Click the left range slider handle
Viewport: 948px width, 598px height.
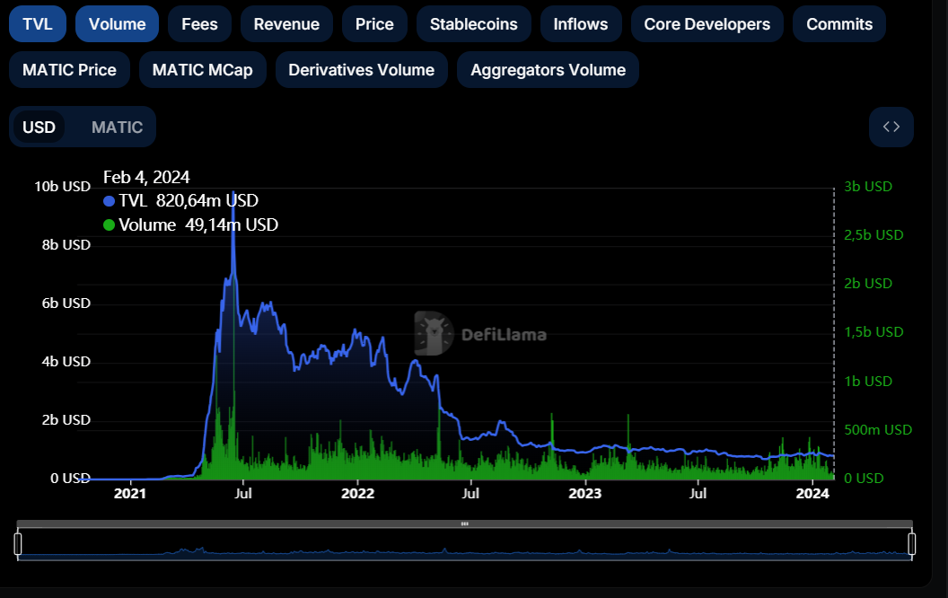[18, 543]
